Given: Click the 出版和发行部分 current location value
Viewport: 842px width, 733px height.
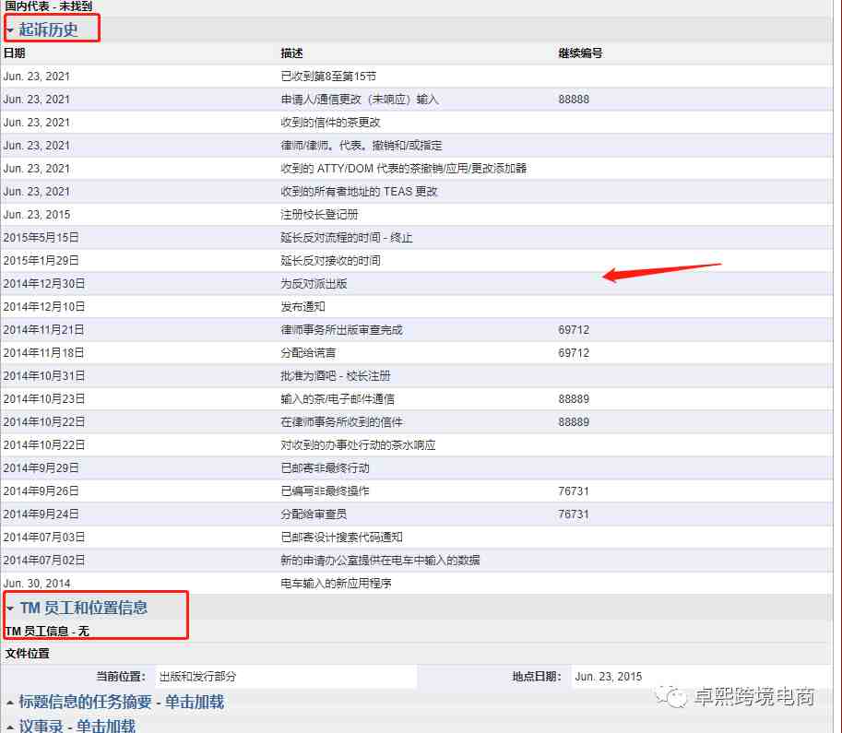Looking at the screenshot, I should click(x=197, y=677).
